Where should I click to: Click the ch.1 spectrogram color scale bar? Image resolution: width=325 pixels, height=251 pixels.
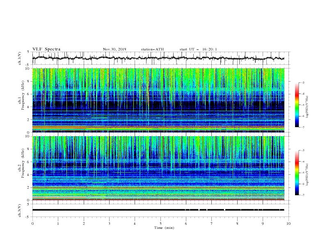coord(297,105)
